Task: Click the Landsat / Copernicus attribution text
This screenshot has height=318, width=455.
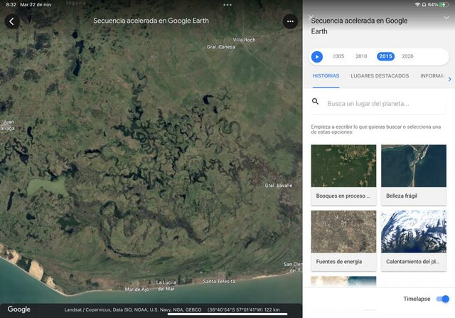Action: [x=133, y=309]
